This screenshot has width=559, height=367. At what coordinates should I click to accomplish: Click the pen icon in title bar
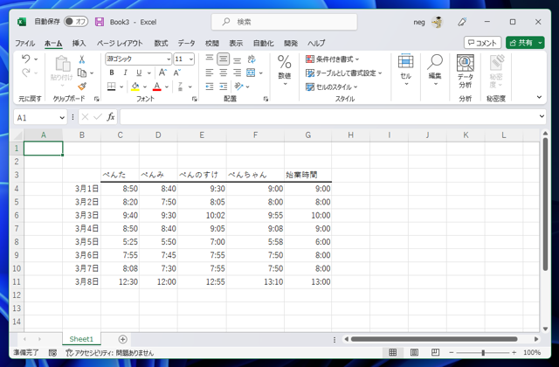coord(462,22)
